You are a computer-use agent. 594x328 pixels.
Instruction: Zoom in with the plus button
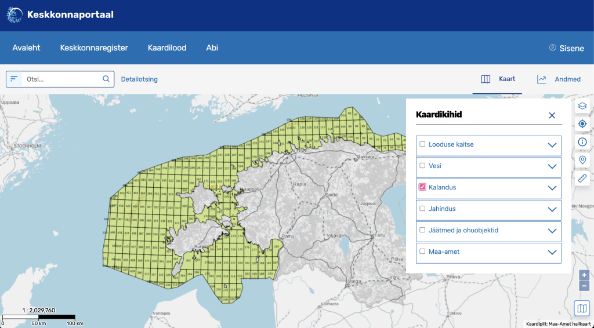584,275
